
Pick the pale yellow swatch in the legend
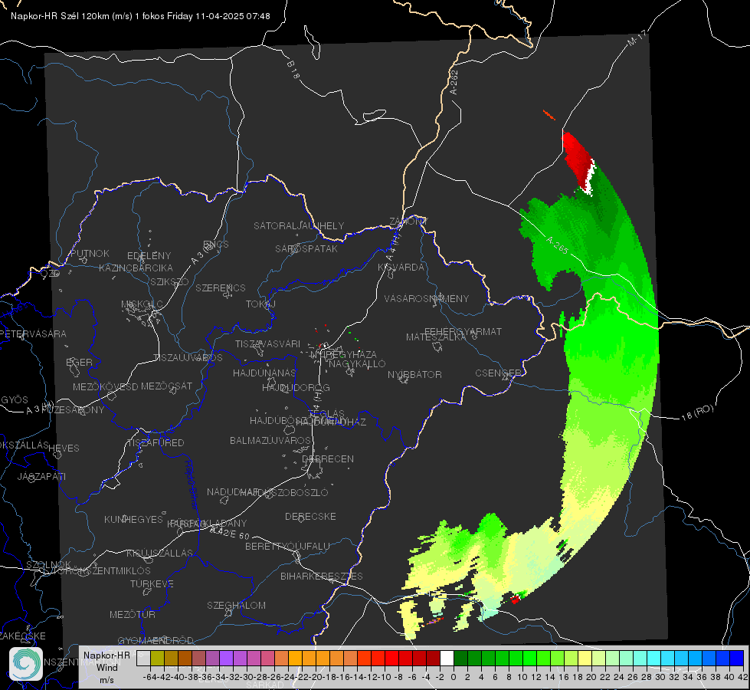coord(585,659)
